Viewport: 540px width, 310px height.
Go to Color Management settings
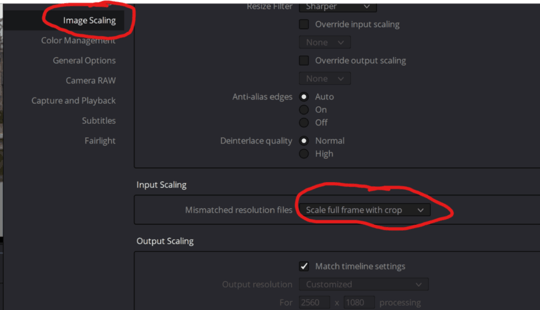click(78, 40)
